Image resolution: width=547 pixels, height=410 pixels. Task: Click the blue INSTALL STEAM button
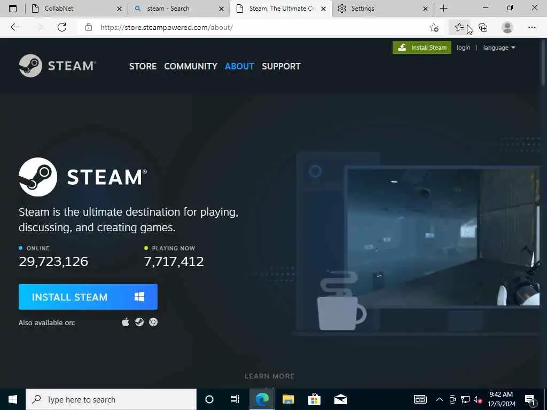88,297
